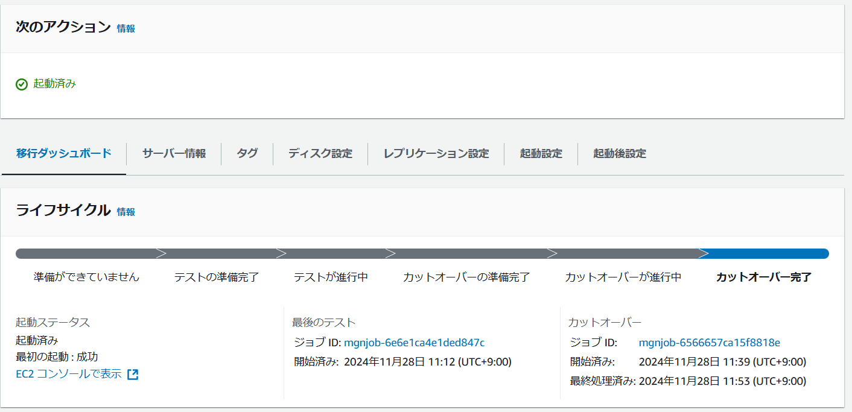Screen dimensions: 852x412
Task: Select the 起動後設定 tab
Action: tap(620, 153)
